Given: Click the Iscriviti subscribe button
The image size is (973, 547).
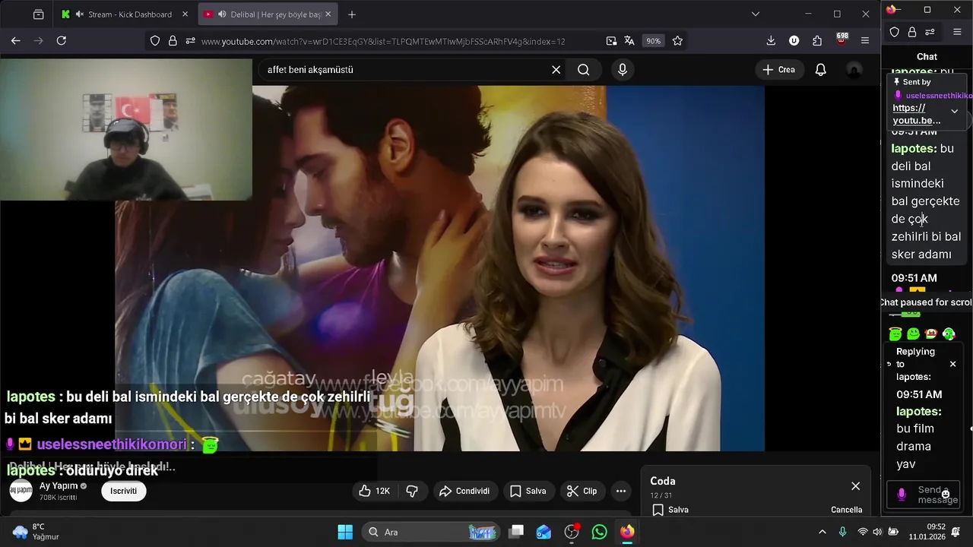Looking at the screenshot, I should coord(124,491).
